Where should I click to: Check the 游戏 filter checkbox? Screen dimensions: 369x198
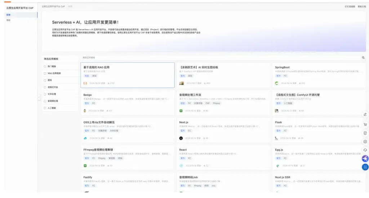45,80
